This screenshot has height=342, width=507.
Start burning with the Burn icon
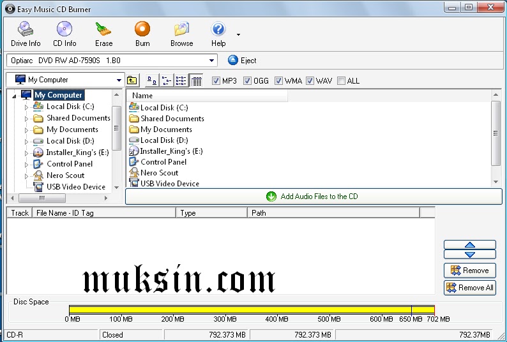pyautogui.click(x=142, y=34)
